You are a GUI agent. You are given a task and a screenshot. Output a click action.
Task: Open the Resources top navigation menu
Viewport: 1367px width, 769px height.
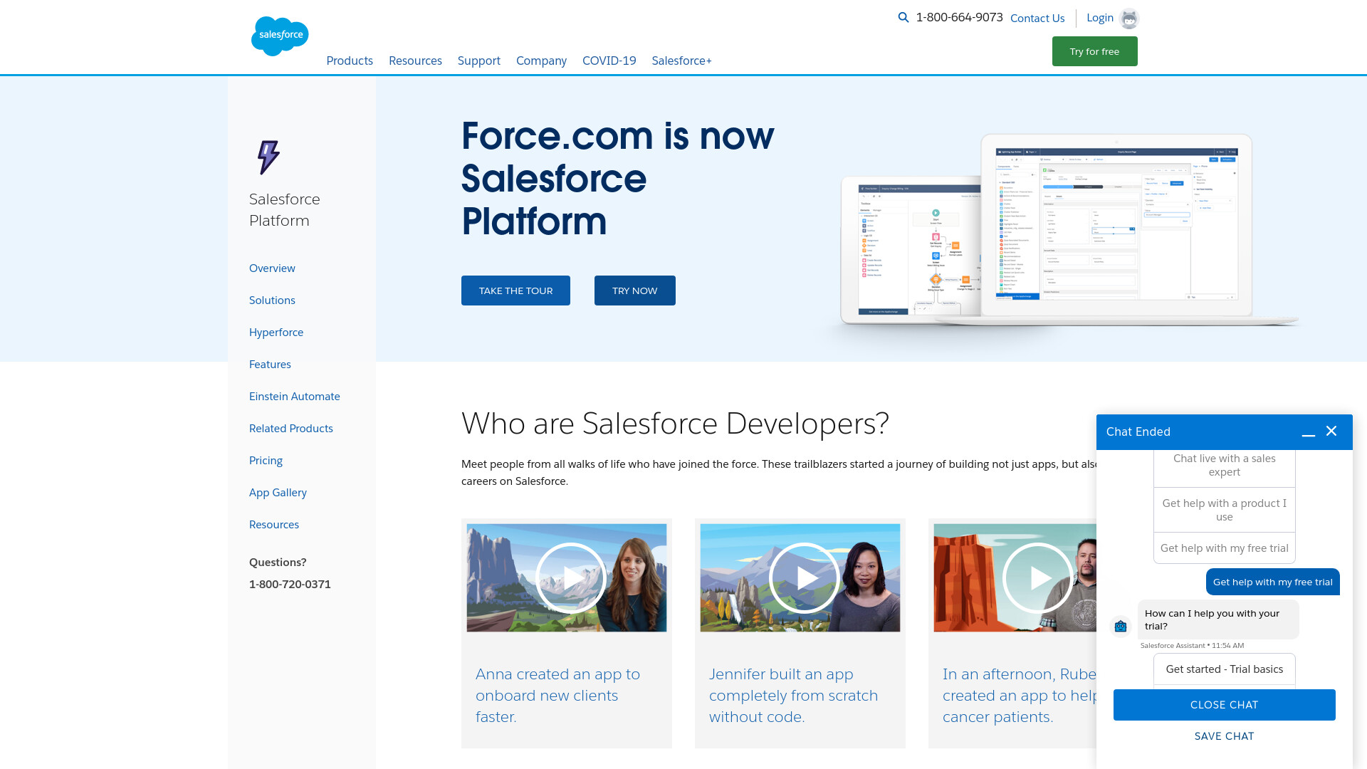coord(415,61)
